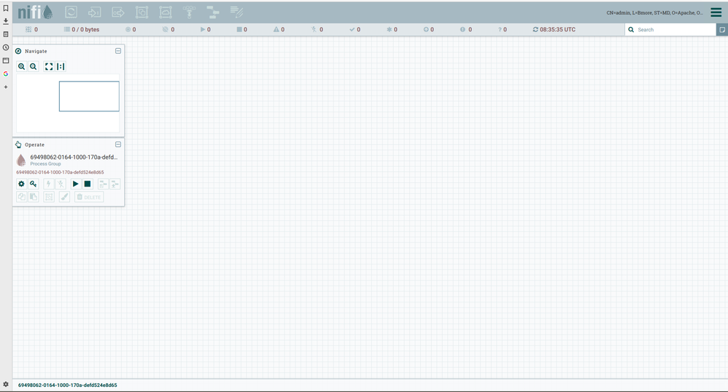Click the DELETE button in Operate
Screen dimensions: 728x392
[x=89, y=197]
